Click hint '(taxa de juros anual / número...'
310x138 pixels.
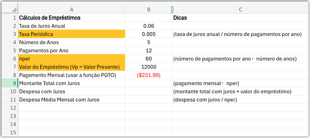(240, 34)
